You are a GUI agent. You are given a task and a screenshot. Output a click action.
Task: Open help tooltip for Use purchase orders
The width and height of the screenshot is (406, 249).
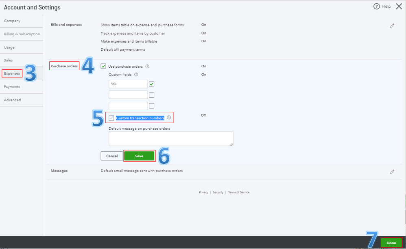click(147, 67)
